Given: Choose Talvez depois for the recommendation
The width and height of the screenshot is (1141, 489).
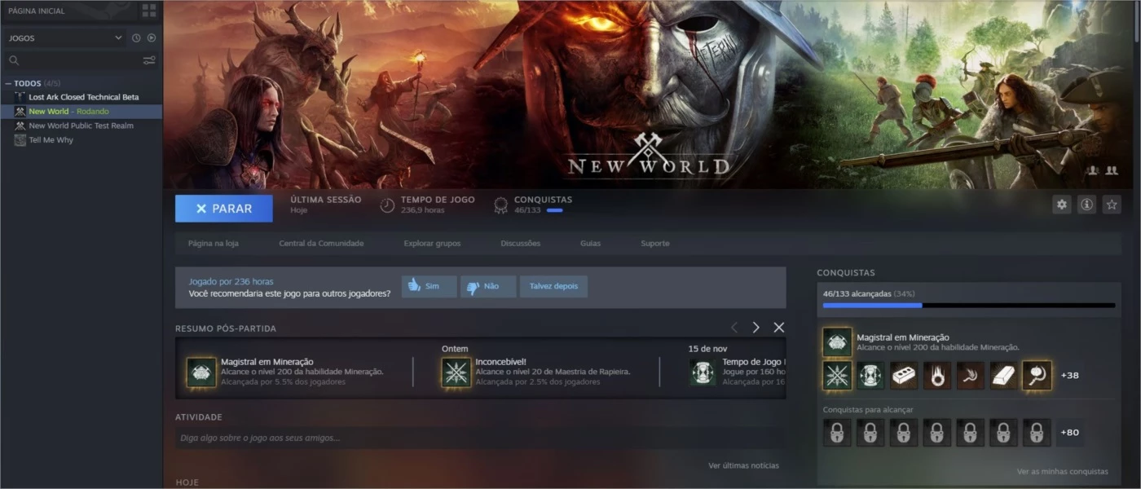Looking at the screenshot, I should point(553,287).
